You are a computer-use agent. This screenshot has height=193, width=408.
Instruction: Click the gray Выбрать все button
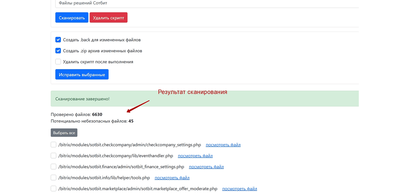[x=64, y=133]
